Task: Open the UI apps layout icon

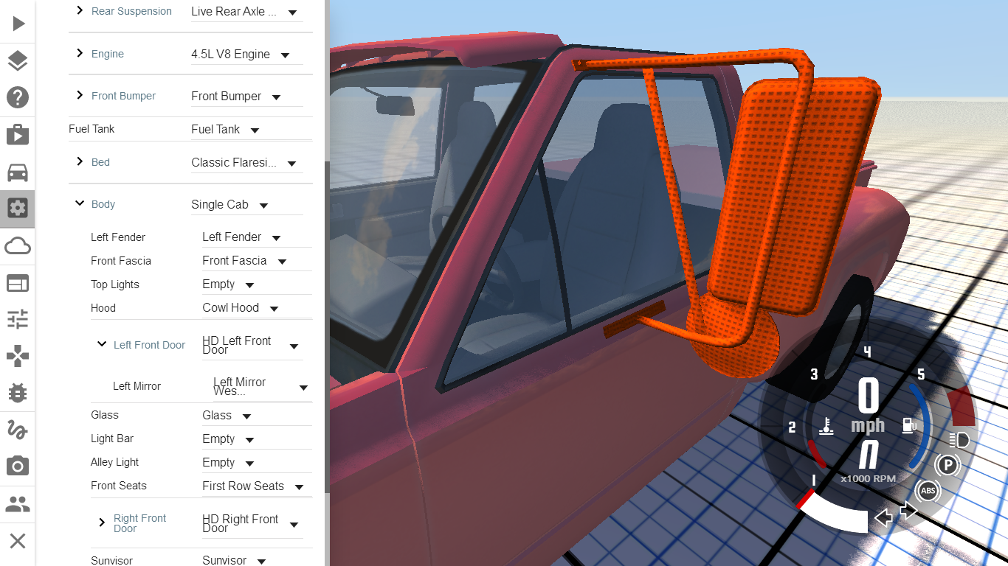Action: (x=18, y=282)
